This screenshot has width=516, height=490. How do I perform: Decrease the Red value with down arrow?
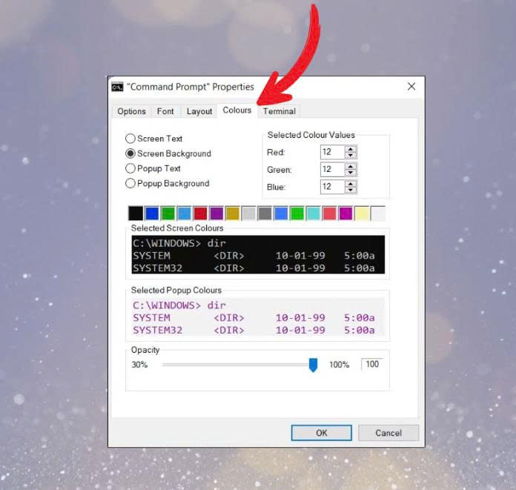pos(351,156)
